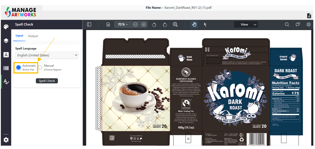This screenshot has width=315, height=149.
Task: Click the page fit icon in toolbar
Action: pos(108,24)
